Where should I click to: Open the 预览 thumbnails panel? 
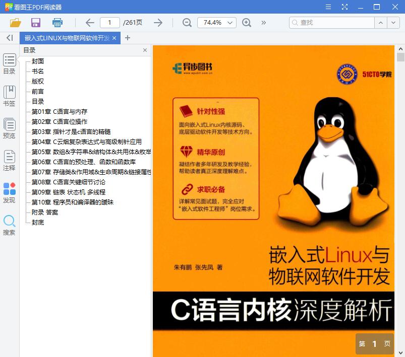(9, 128)
